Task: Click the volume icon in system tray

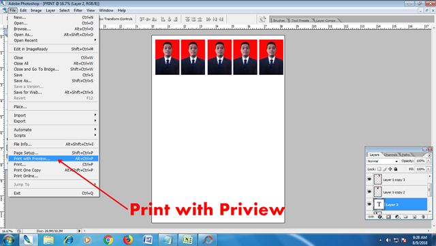Action: point(388,240)
